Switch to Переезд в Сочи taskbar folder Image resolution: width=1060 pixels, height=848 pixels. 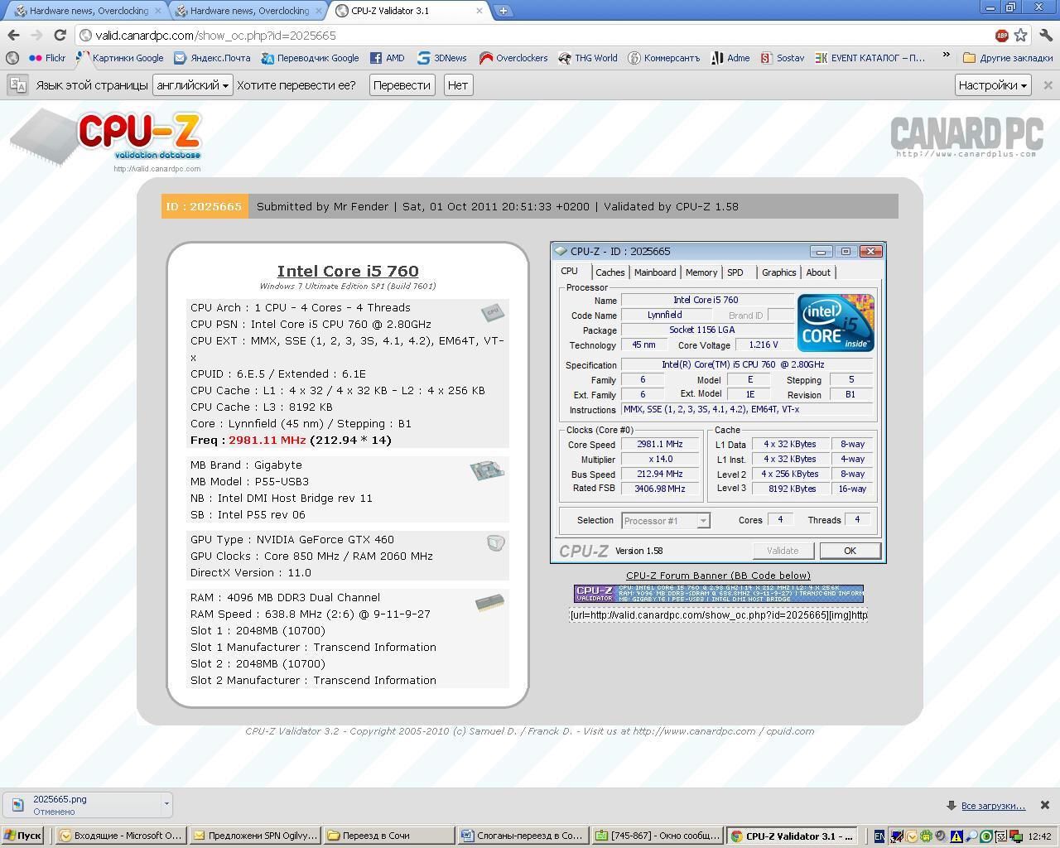388,836
